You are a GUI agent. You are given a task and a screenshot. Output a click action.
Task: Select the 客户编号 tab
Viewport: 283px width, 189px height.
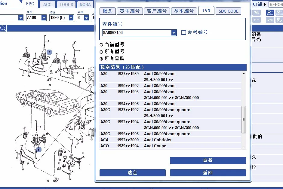pyautogui.click(x=157, y=11)
